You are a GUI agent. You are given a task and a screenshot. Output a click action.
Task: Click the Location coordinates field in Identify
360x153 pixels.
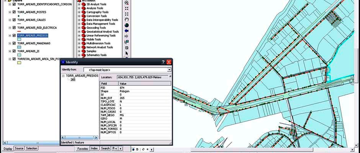pyautogui.click(x=143, y=77)
